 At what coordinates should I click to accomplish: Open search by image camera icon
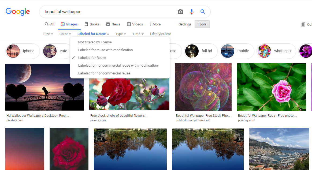pos(180,12)
